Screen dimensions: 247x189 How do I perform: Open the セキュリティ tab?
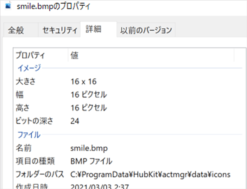[x=60, y=30]
